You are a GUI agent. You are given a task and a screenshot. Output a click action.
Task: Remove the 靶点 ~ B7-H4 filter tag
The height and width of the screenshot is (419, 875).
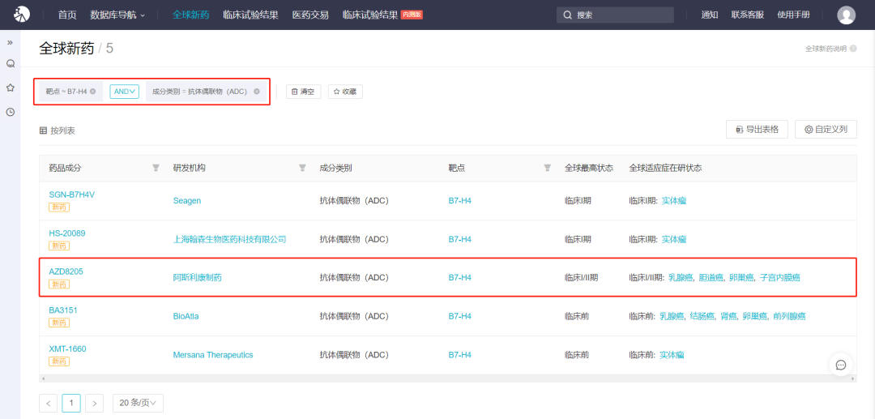point(93,92)
